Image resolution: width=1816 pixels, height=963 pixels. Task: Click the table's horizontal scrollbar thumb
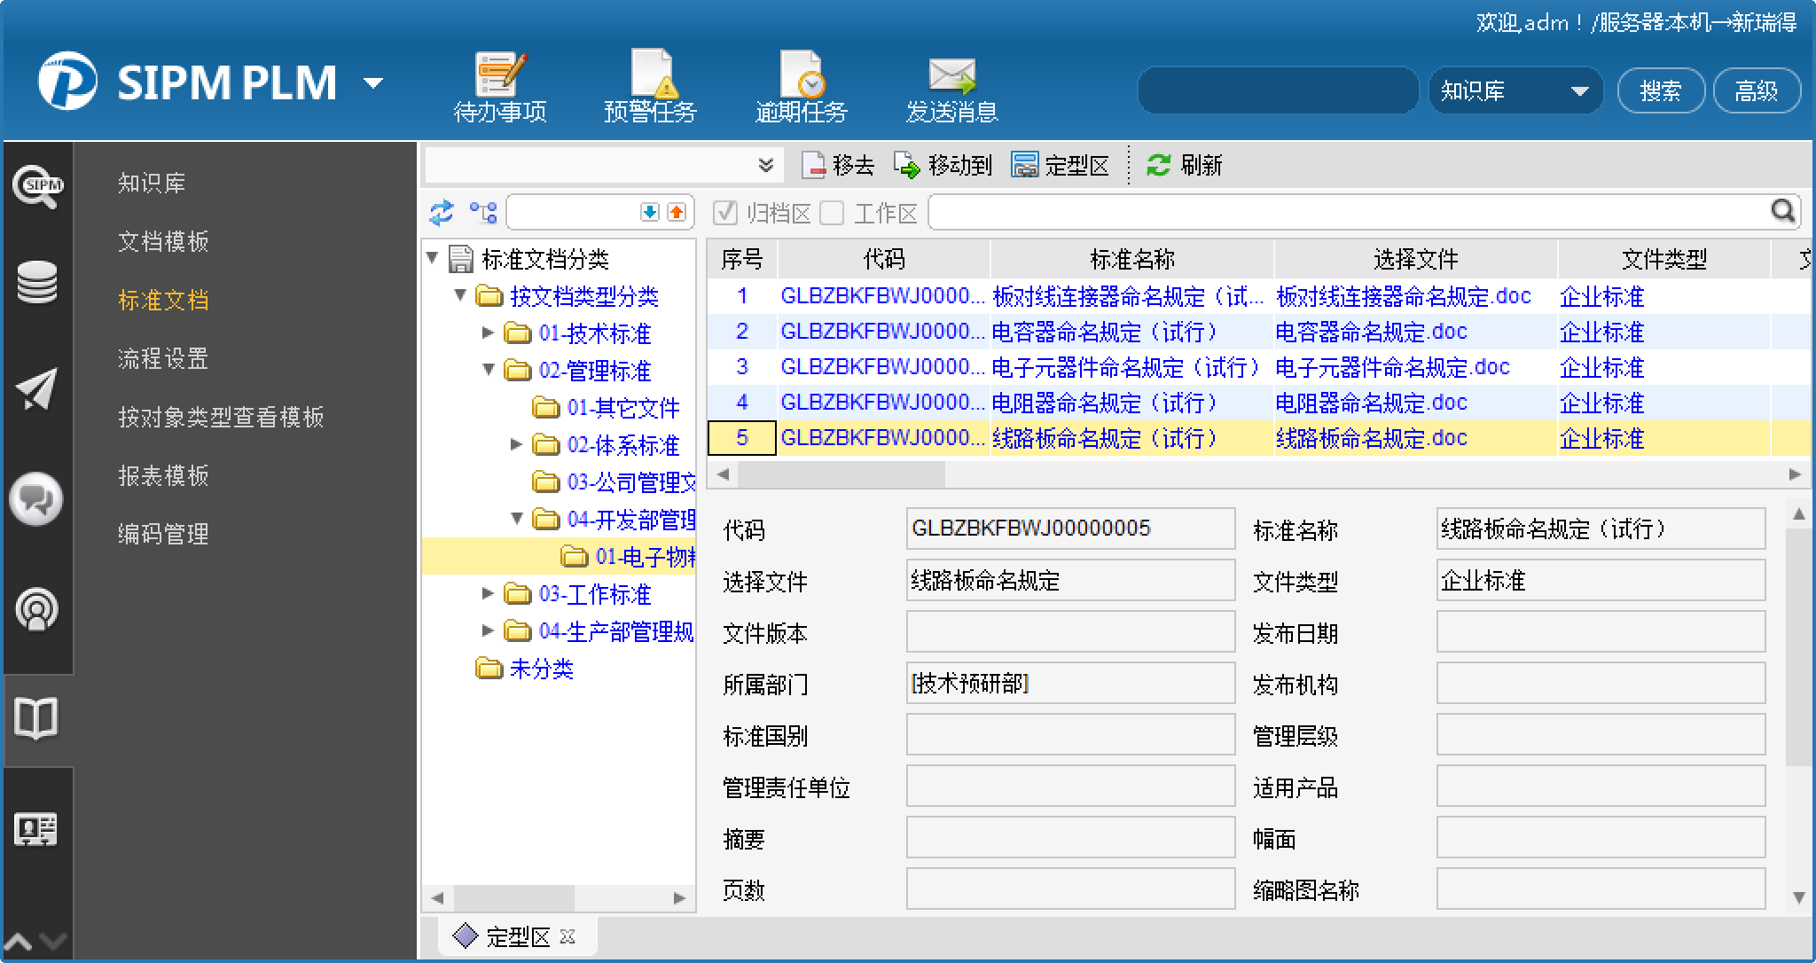[x=841, y=474]
